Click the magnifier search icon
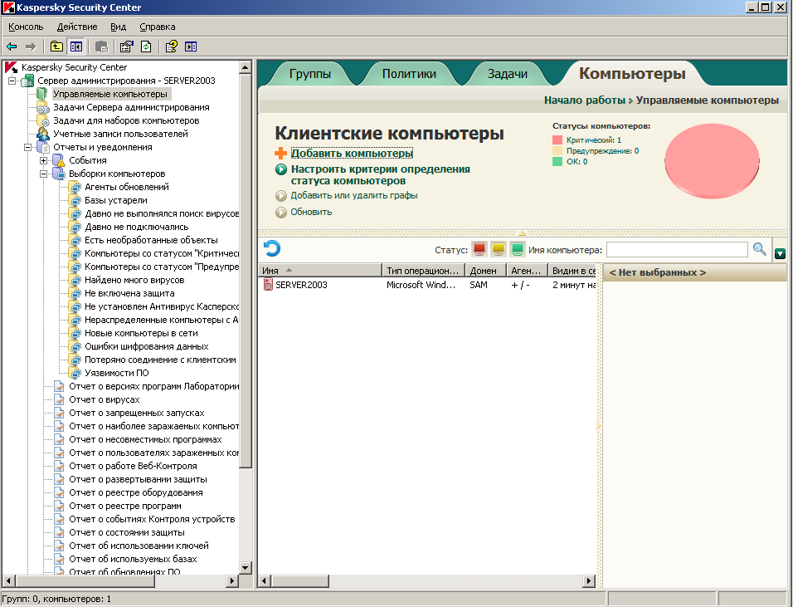Screen dimensions: 793x607 [759, 249]
